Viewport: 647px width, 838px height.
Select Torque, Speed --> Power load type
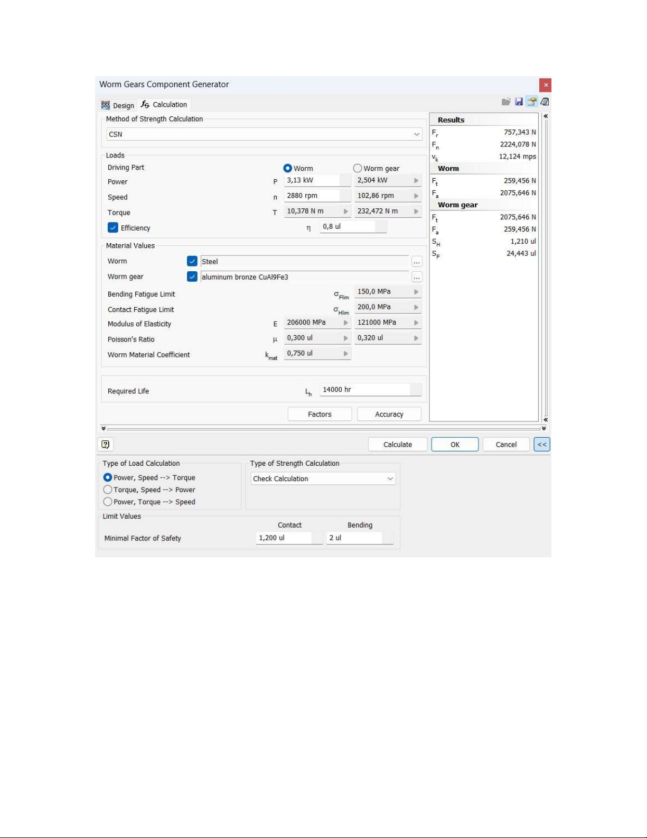108,490
